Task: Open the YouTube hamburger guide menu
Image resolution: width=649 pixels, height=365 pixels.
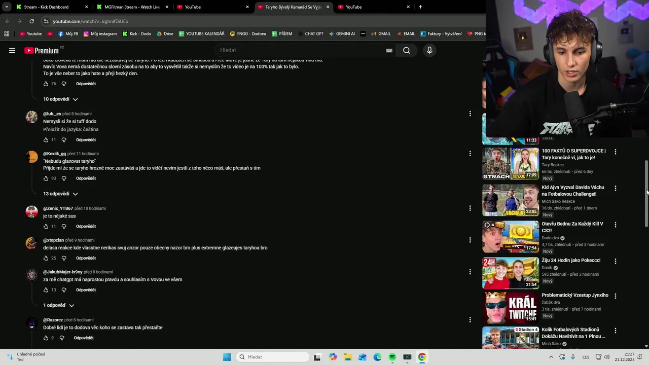Action: (x=12, y=50)
